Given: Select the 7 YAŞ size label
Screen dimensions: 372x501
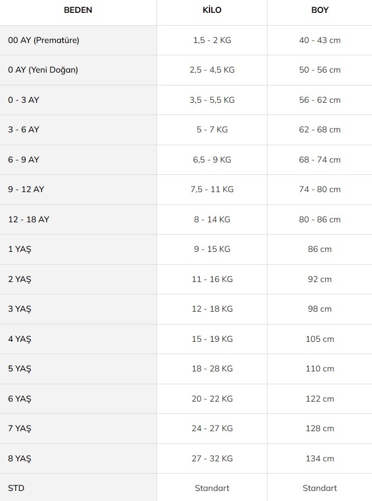Looking at the screenshot, I should click(20, 428).
